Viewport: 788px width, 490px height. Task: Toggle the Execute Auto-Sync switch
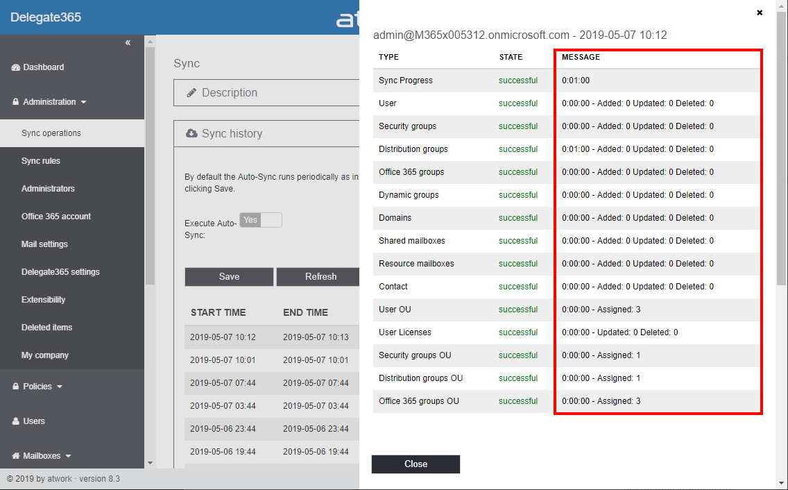[x=260, y=220]
